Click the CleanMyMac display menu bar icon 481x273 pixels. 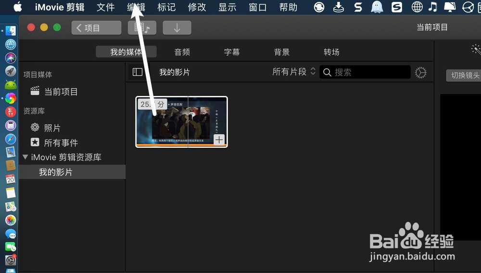click(450, 7)
